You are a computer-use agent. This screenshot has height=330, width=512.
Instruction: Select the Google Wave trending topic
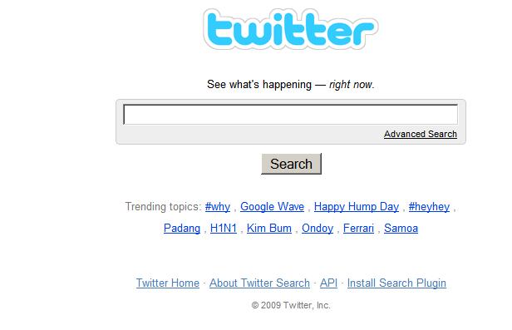coord(272,207)
